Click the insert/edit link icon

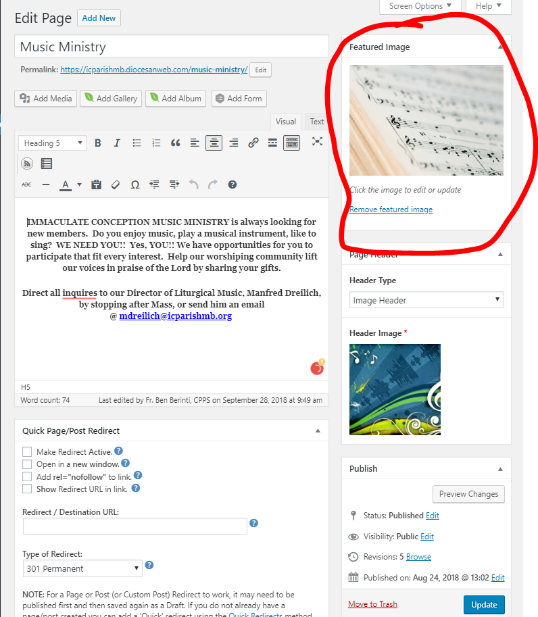[x=253, y=143]
